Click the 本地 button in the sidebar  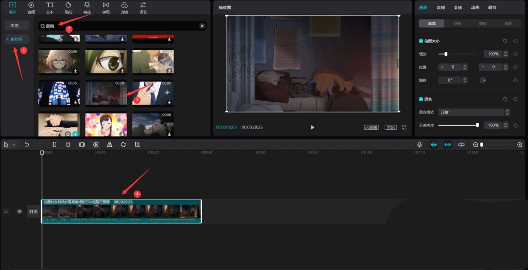17,25
